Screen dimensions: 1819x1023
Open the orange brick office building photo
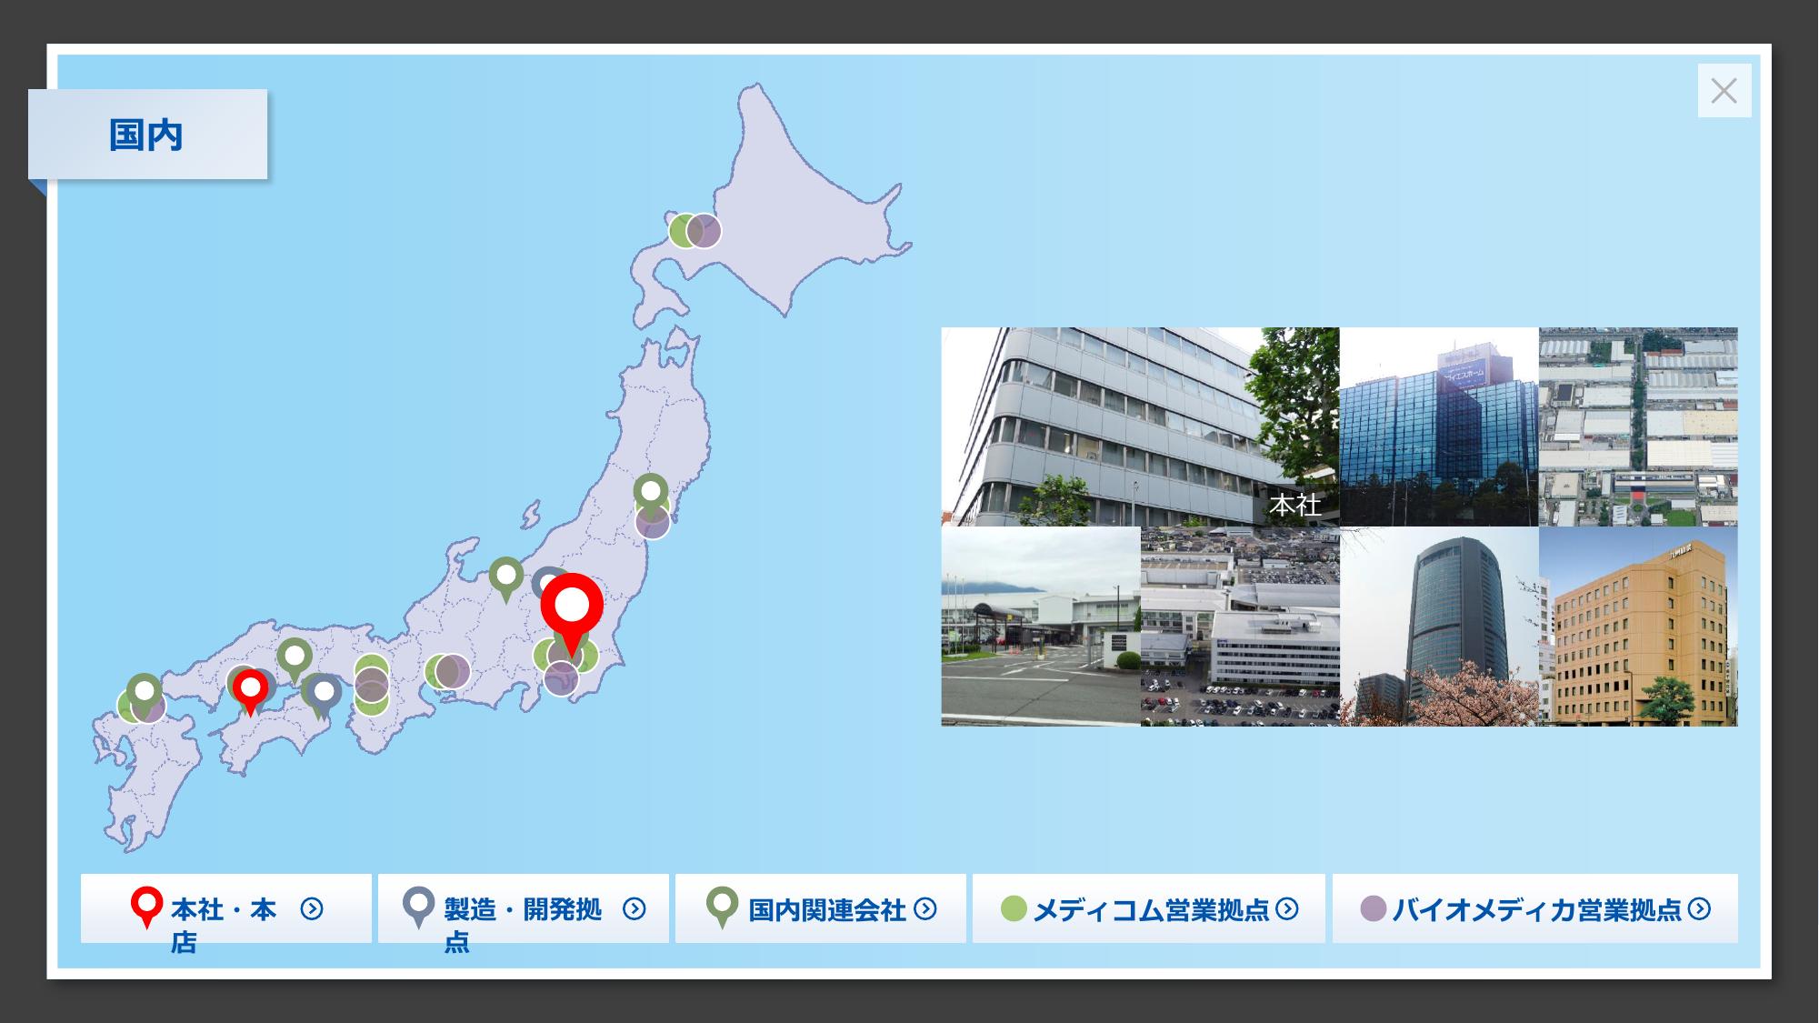point(1637,627)
